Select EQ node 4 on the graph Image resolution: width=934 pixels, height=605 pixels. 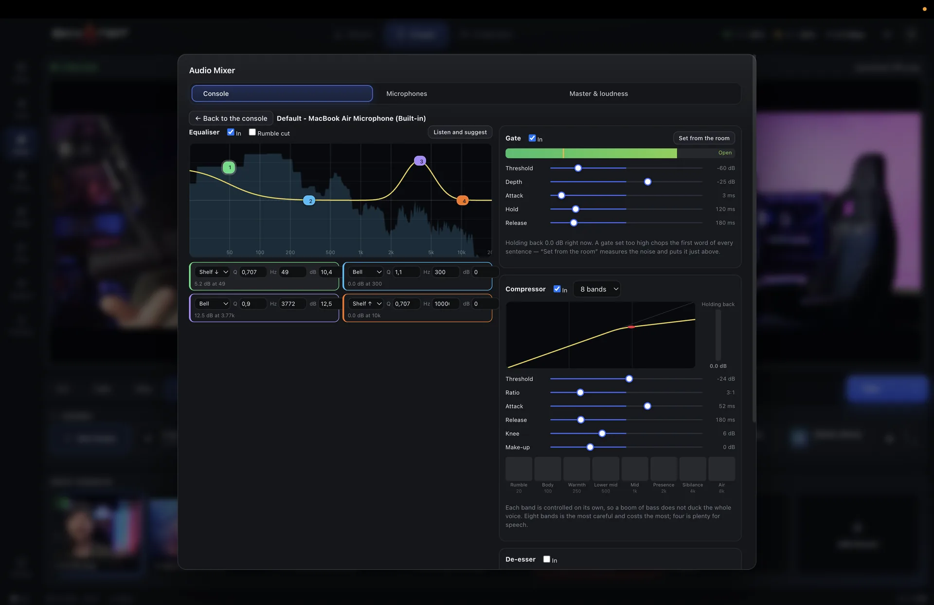click(x=463, y=201)
